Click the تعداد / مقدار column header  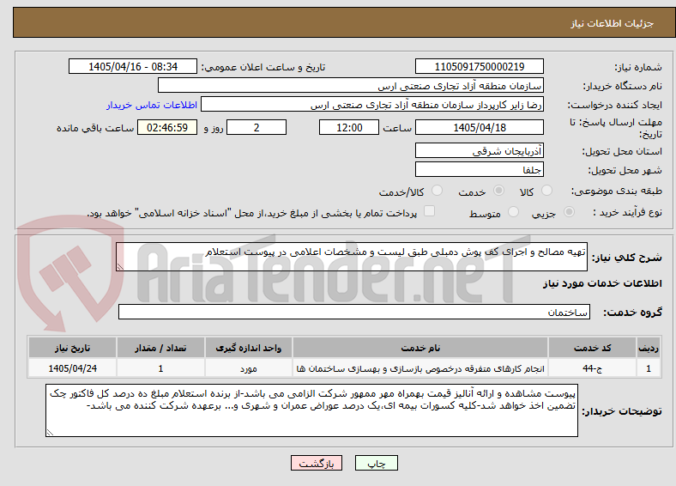coord(160,348)
